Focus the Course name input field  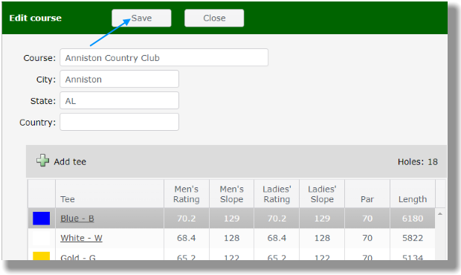[x=164, y=57]
